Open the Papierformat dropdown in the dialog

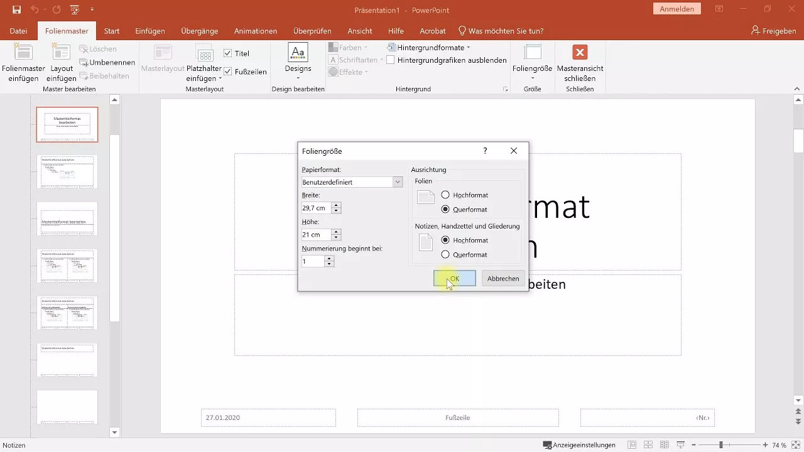point(398,181)
